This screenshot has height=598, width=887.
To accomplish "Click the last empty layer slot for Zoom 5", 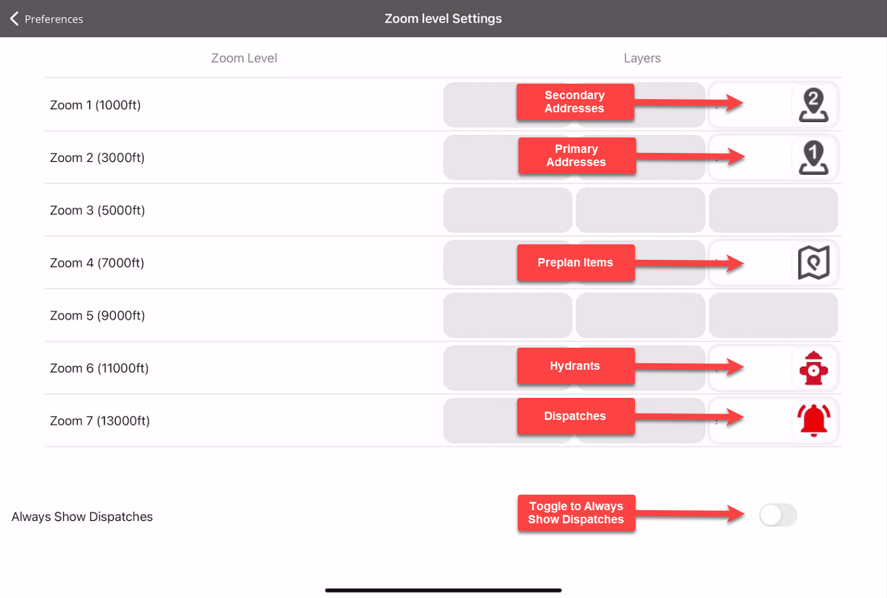I will [x=773, y=315].
